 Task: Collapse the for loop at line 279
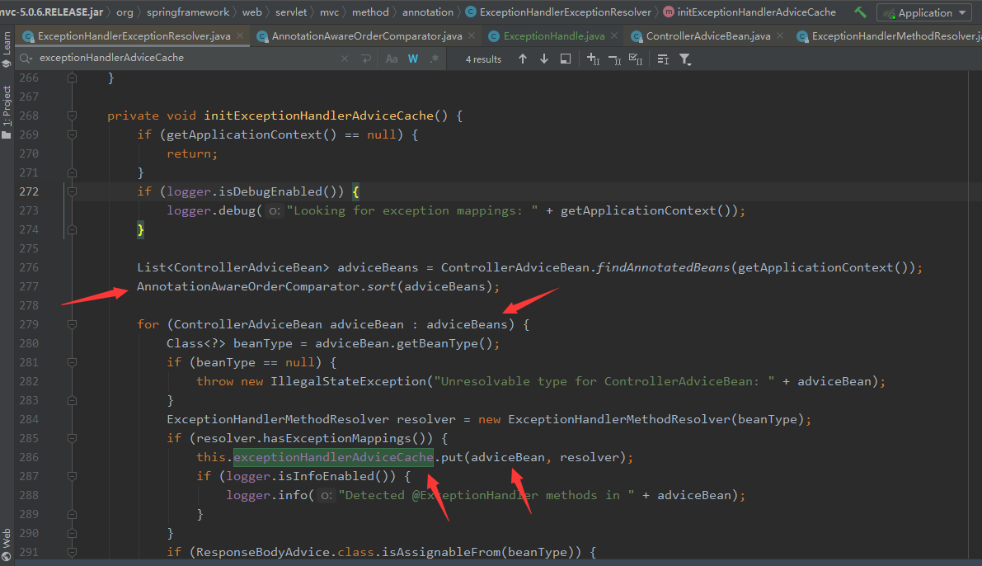click(70, 323)
